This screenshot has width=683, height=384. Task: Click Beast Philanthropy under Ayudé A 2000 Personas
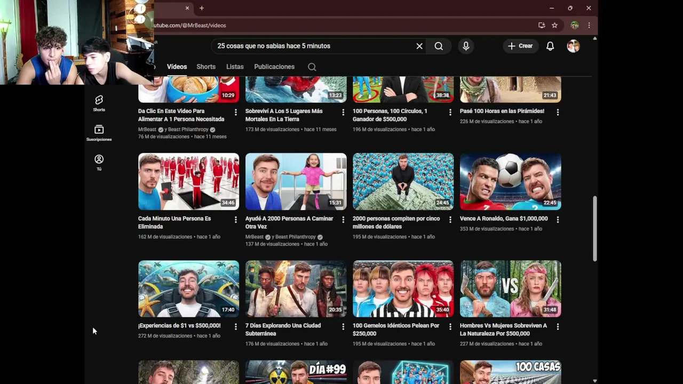[295, 237]
